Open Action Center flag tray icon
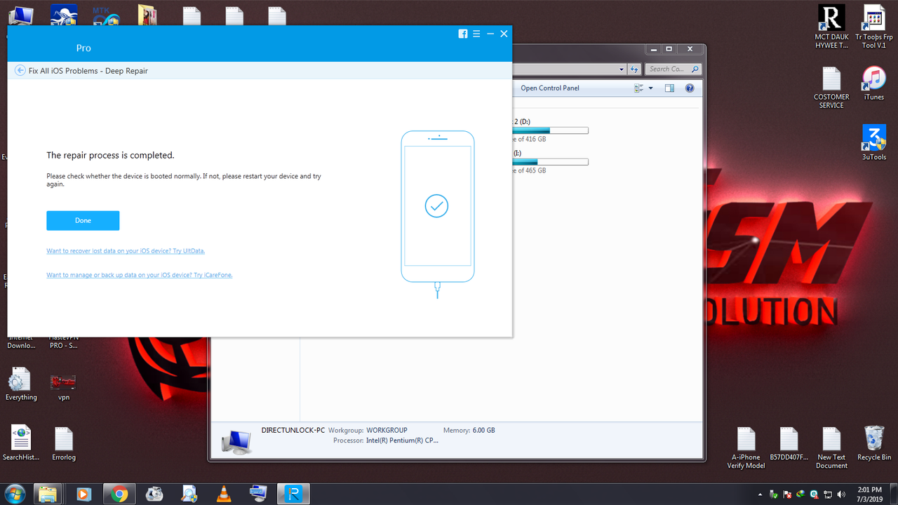The image size is (898, 505). pyautogui.click(x=787, y=494)
